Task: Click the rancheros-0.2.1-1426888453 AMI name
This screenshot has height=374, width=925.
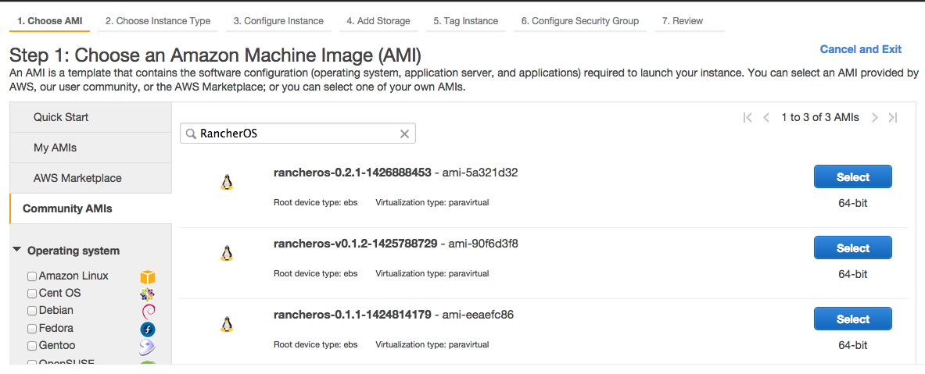Action: click(x=353, y=173)
